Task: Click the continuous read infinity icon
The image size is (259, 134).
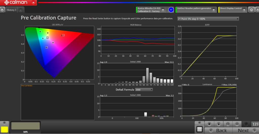Action: click(x=237, y=124)
